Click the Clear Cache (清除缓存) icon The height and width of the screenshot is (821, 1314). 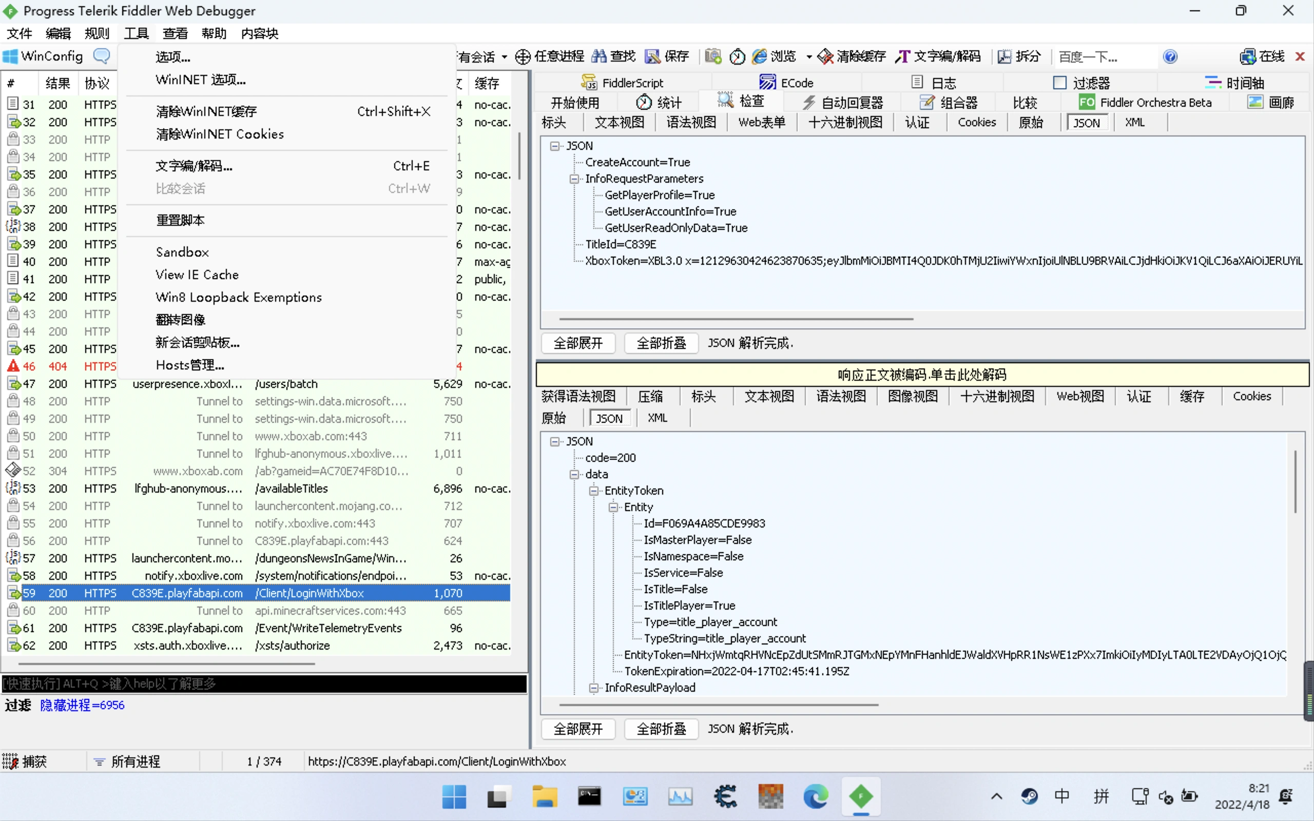[x=825, y=56]
